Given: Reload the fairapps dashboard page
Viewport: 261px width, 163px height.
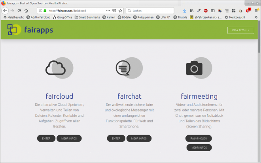Looking at the screenshot, I should pyautogui.click(x=19, y=11).
